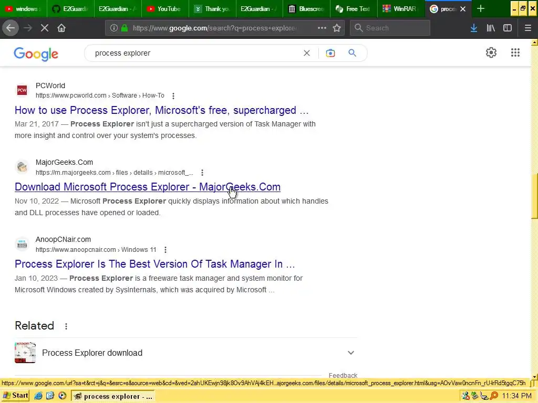Open the Library icon in the toolbar
The height and width of the screenshot is (403, 538).
491,28
